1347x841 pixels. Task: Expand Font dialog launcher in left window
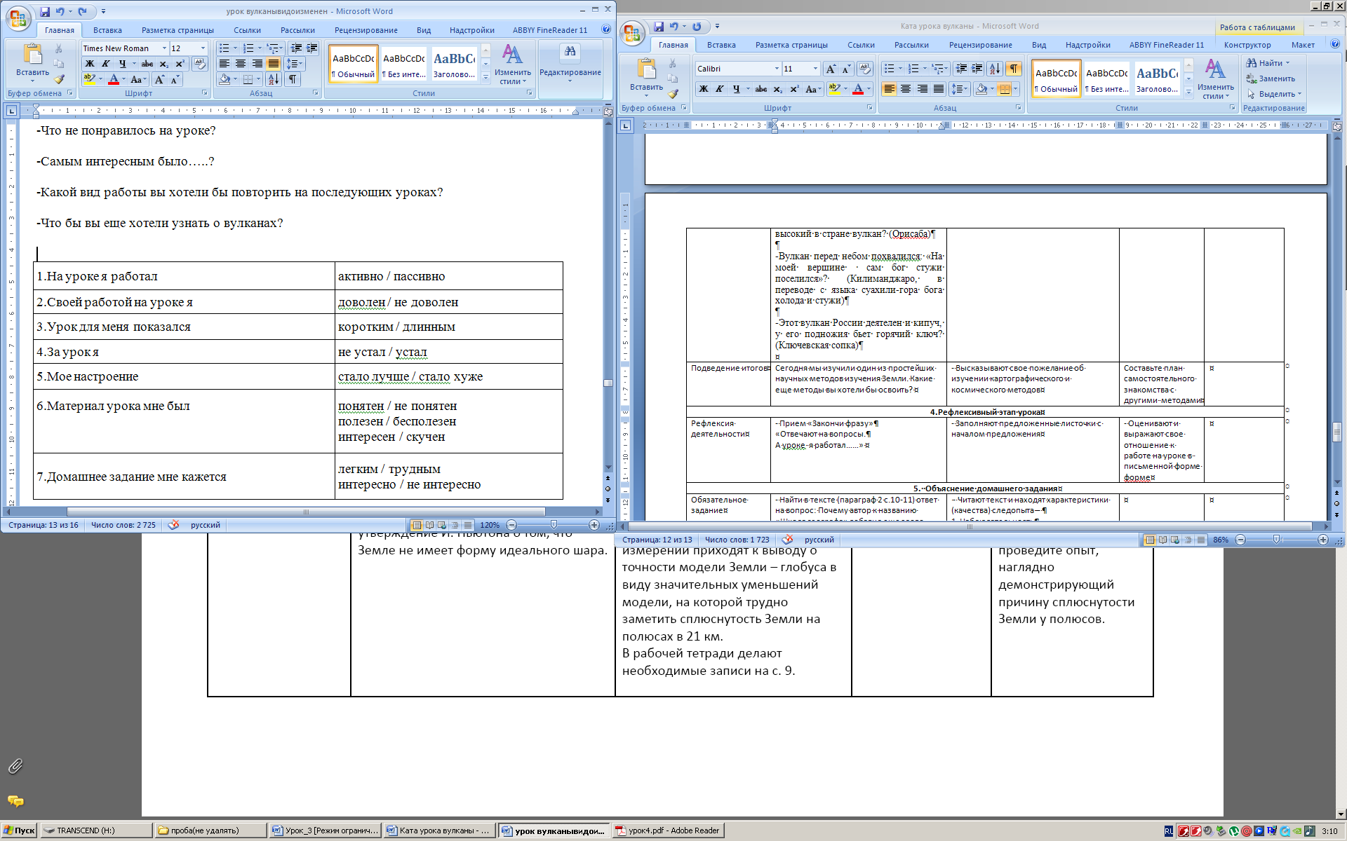(205, 93)
